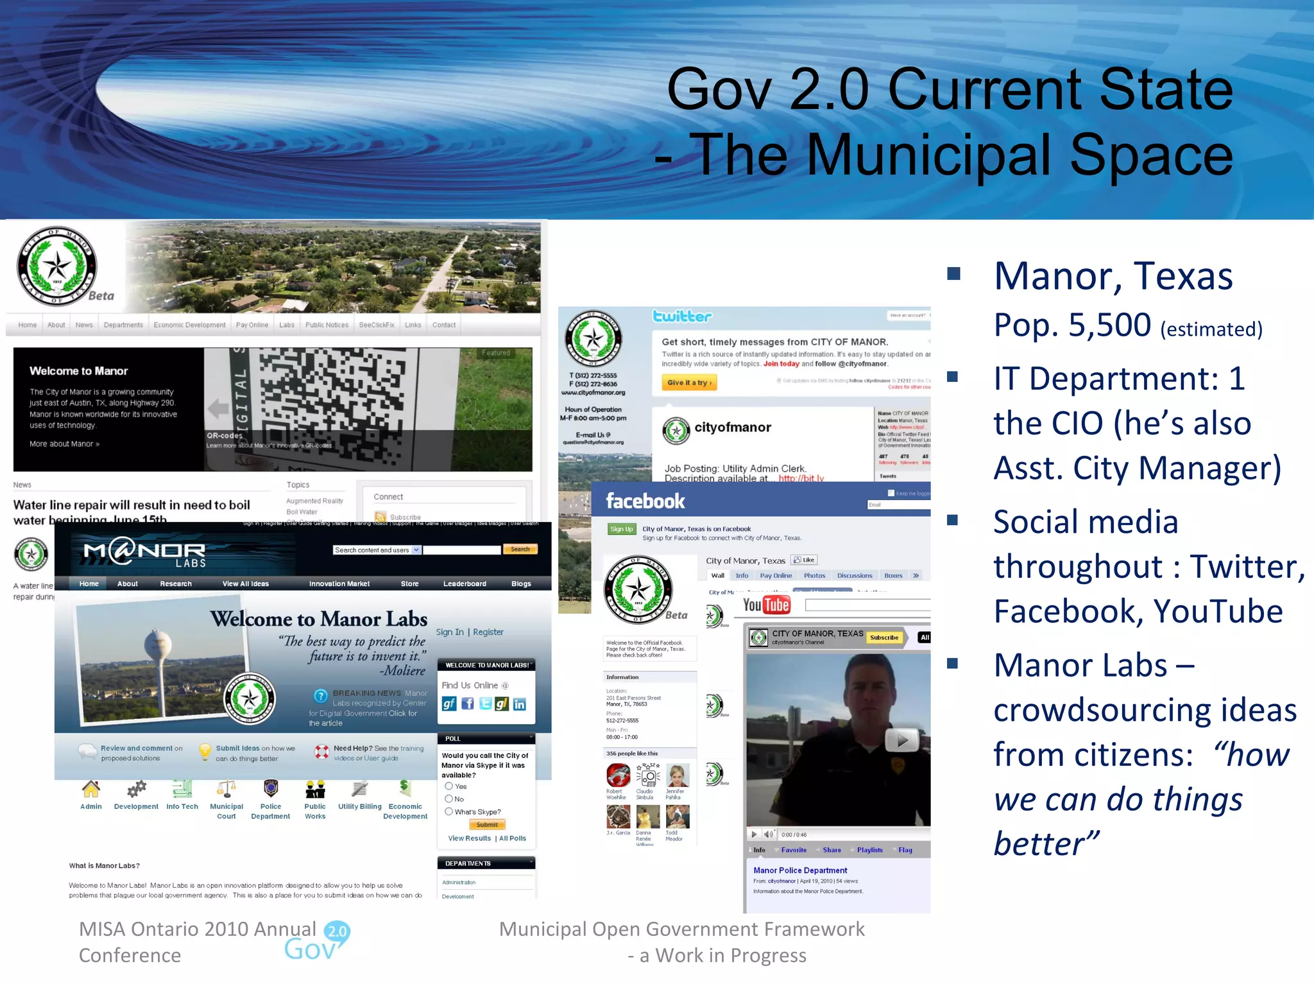Viewport: 1314px width, 986px height.
Task: Collapse the POLL panel header arrow
Action: click(x=531, y=738)
